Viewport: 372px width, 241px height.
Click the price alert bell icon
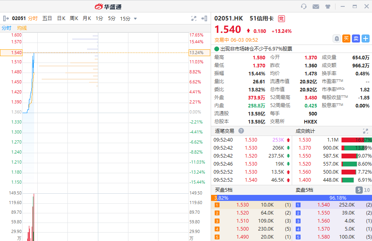[x=337, y=38]
